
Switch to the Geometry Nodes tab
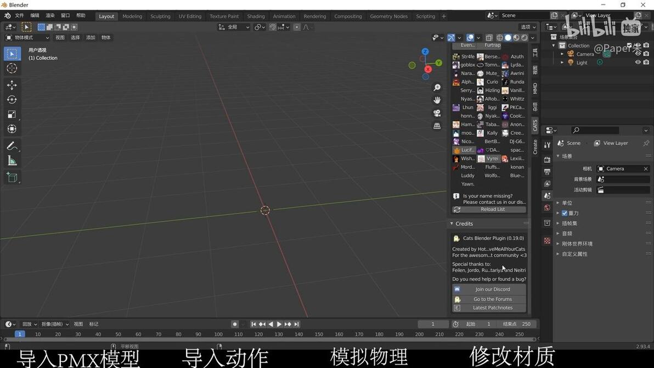click(x=389, y=16)
